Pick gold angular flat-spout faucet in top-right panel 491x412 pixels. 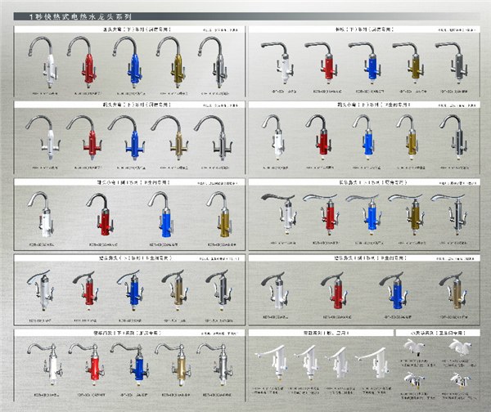408,63
